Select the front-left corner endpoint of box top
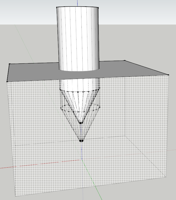The width and height of the screenshot is (176, 200). [x=7, y=82]
